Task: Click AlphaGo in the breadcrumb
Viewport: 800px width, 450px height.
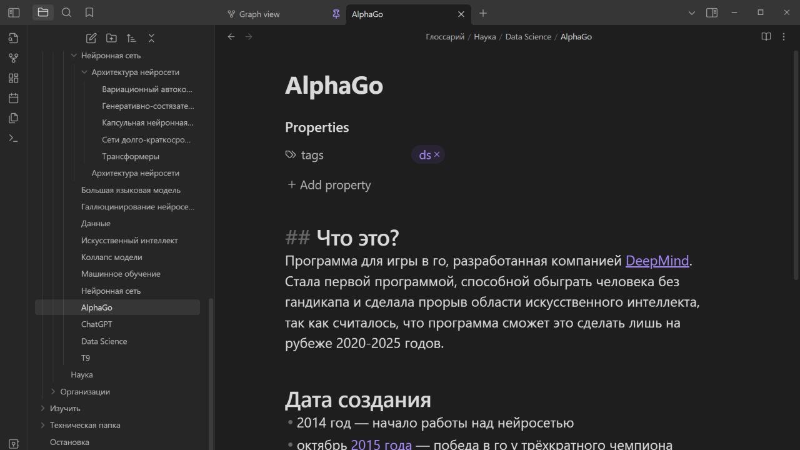Action: tap(576, 37)
